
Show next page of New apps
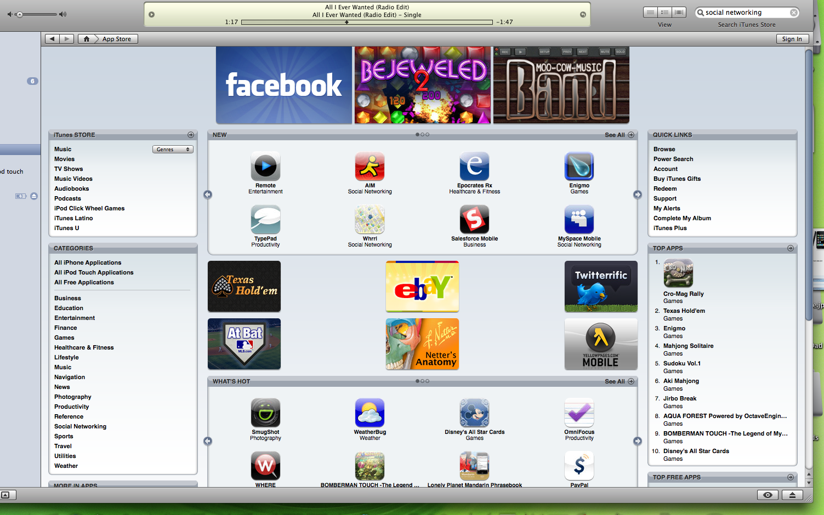[x=637, y=194]
